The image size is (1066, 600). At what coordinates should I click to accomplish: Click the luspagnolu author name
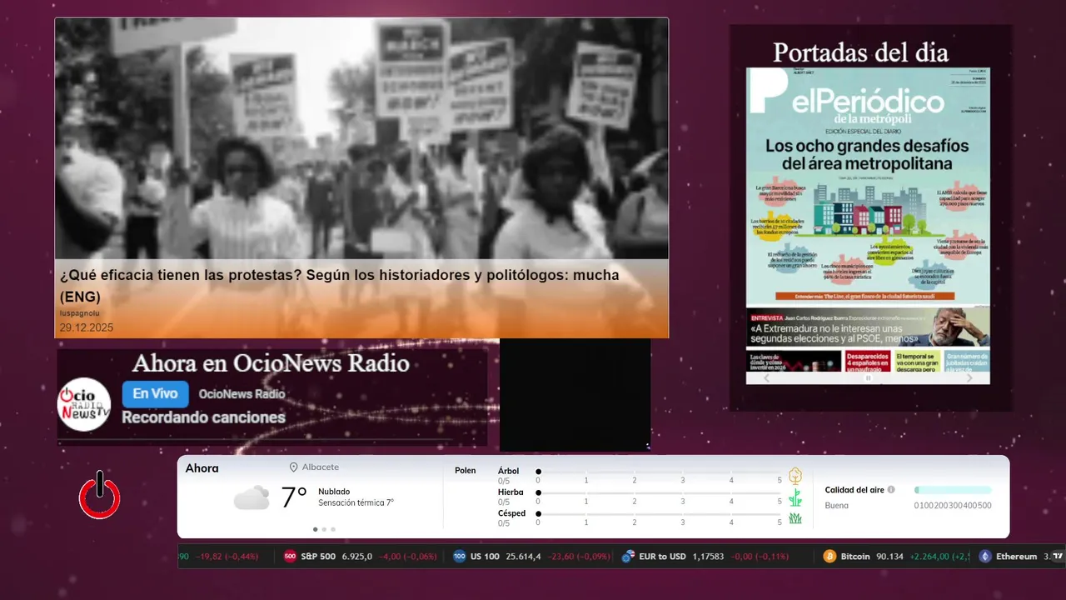tap(80, 313)
